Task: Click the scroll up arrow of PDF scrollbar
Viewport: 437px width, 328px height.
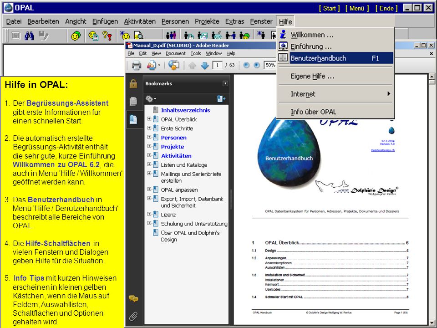Action: pyautogui.click(x=432, y=77)
